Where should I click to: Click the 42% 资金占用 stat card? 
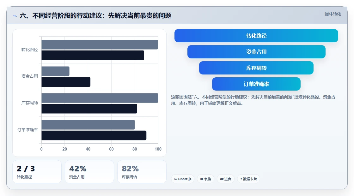[89, 172]
